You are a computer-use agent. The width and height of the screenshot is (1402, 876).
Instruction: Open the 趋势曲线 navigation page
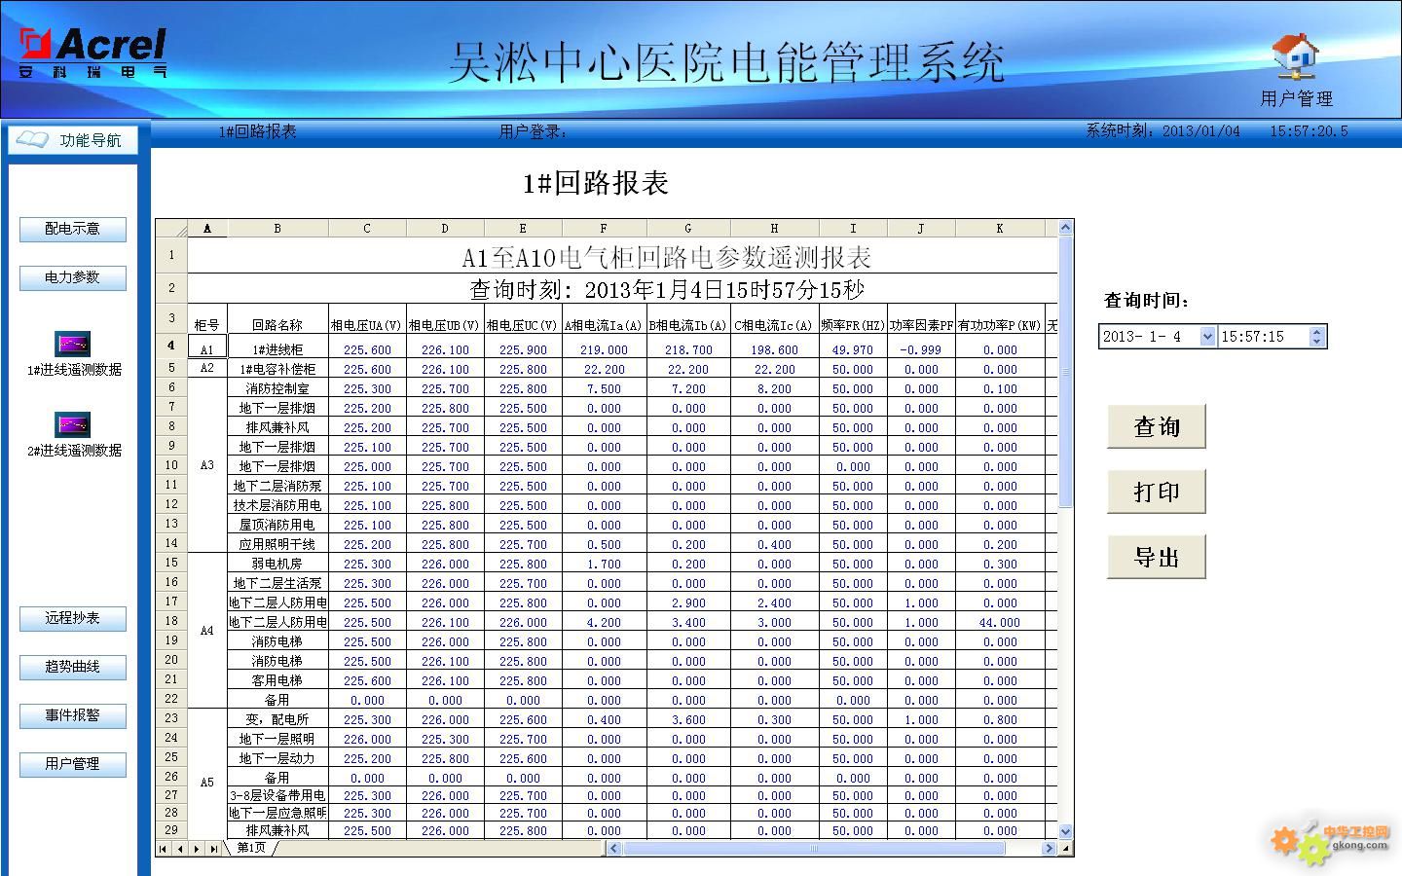73,667
